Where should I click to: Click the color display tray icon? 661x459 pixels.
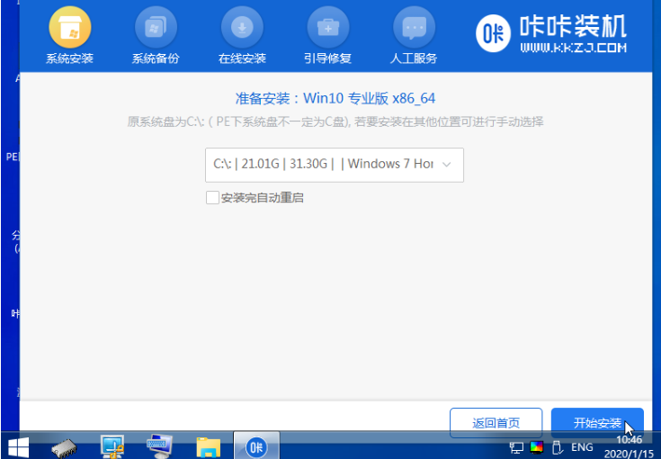tap(537, 447)
